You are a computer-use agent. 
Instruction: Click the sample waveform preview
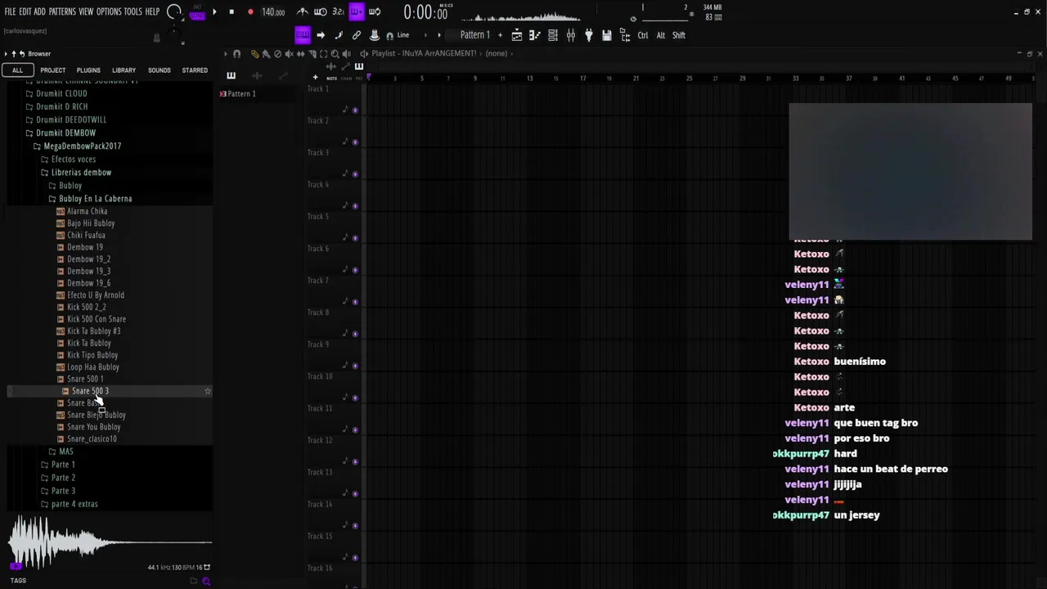[x=110, y=542]
